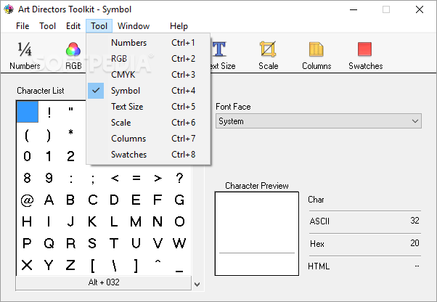Image resolution: width=437 pixels, height=302 pixels.
Task: Select letter H in the character list
Action: tap(28, 221)
